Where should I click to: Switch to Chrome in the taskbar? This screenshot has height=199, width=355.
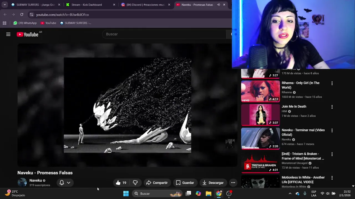(219, 193)
